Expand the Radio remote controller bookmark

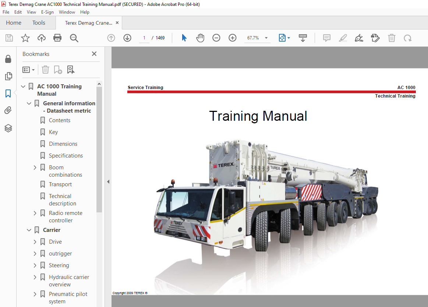tap(35, 213)
